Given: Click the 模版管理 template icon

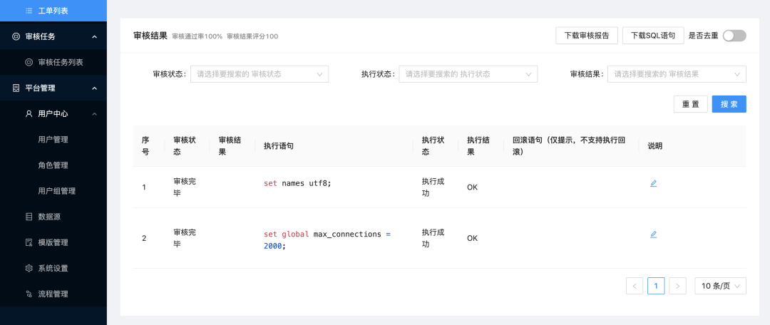Looking at the screenshot, I should (x=29, y=242).
